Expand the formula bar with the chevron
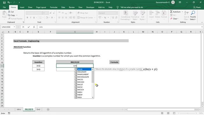This screenshot has height=115, width=204. 202,27
